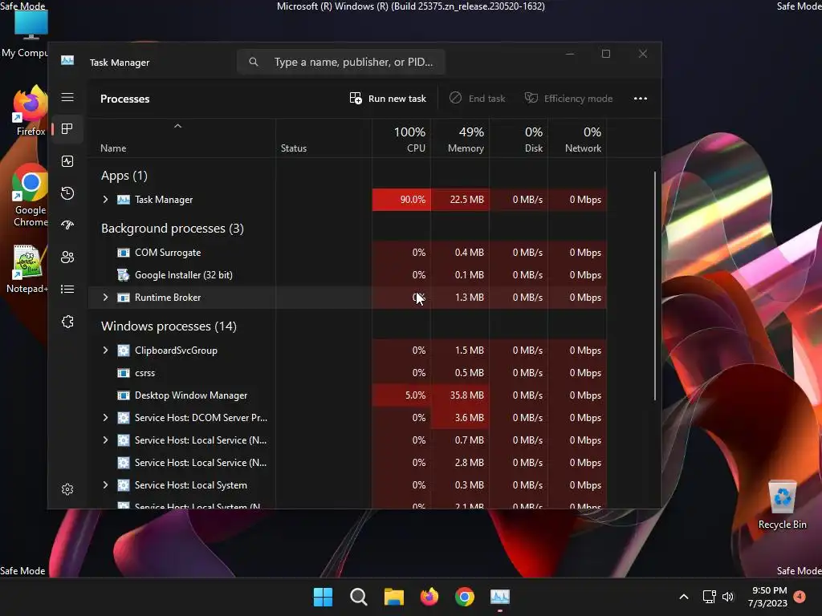Click End task button
This screenshot has height=616, width=822.
pos(478,99)
